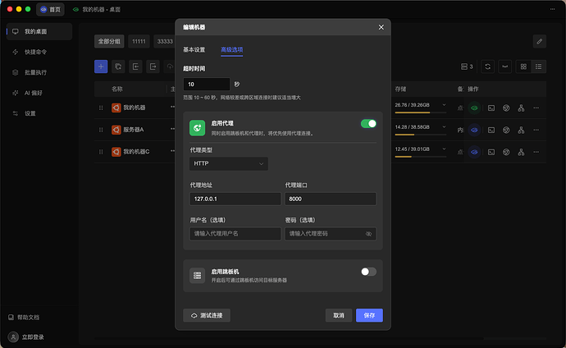Click the 测试连接 button
This screenshot has height=348, width=566.
pos(207,315)
